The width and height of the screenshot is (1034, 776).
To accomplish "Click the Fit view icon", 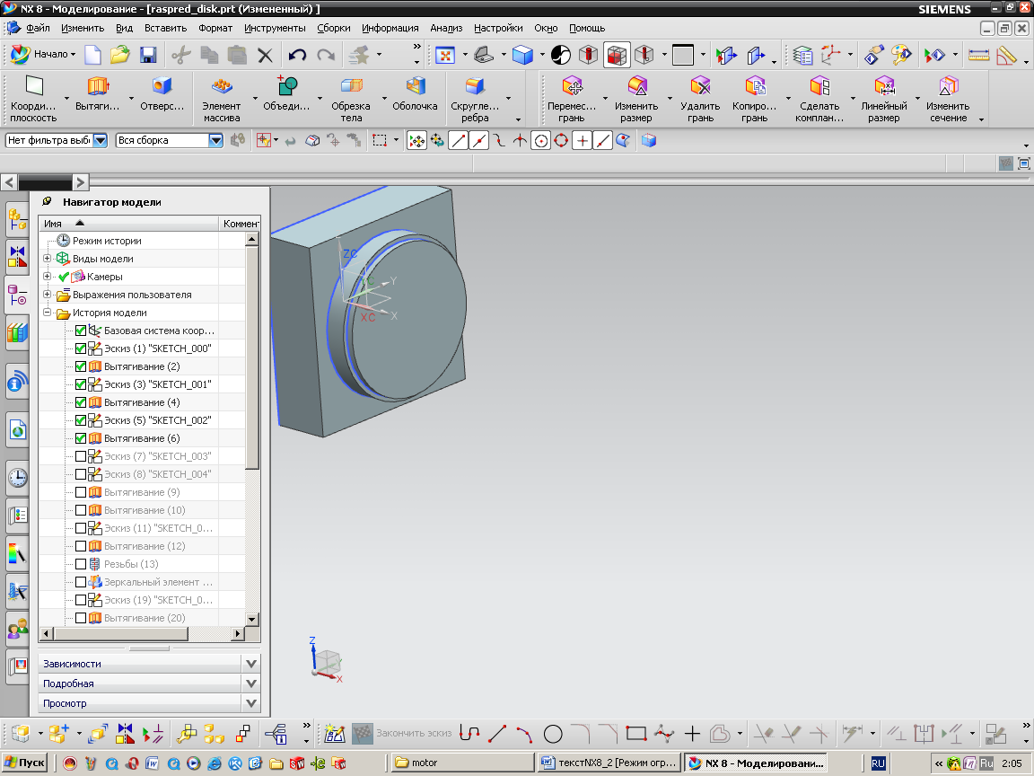I will click(x=445, y=55).
